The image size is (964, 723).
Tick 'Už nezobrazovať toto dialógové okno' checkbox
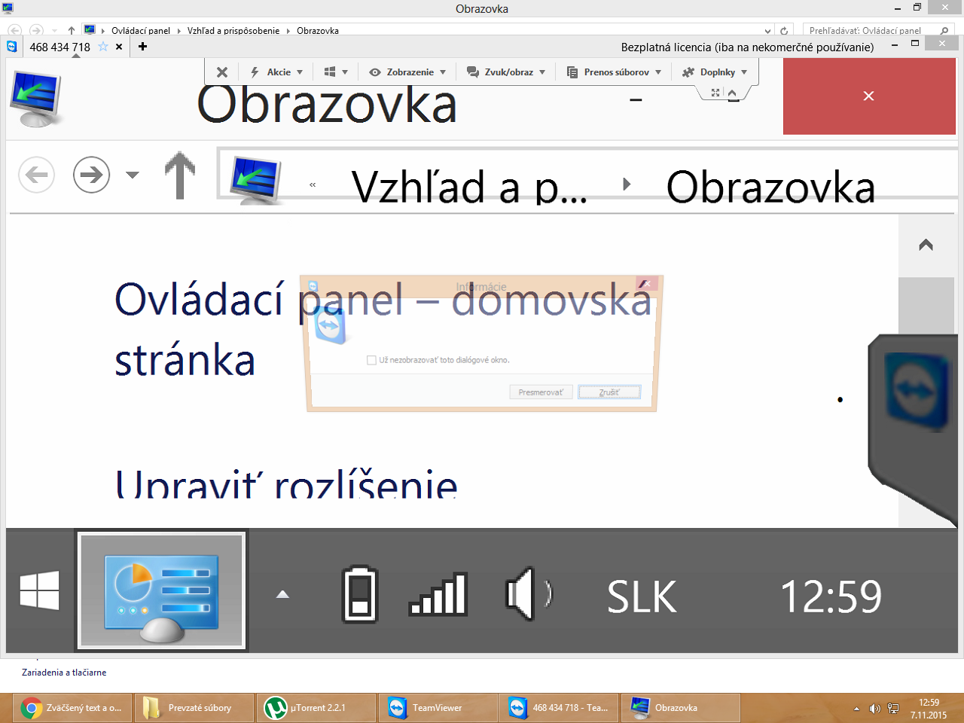pyautogui.click(x=371, y=360)
